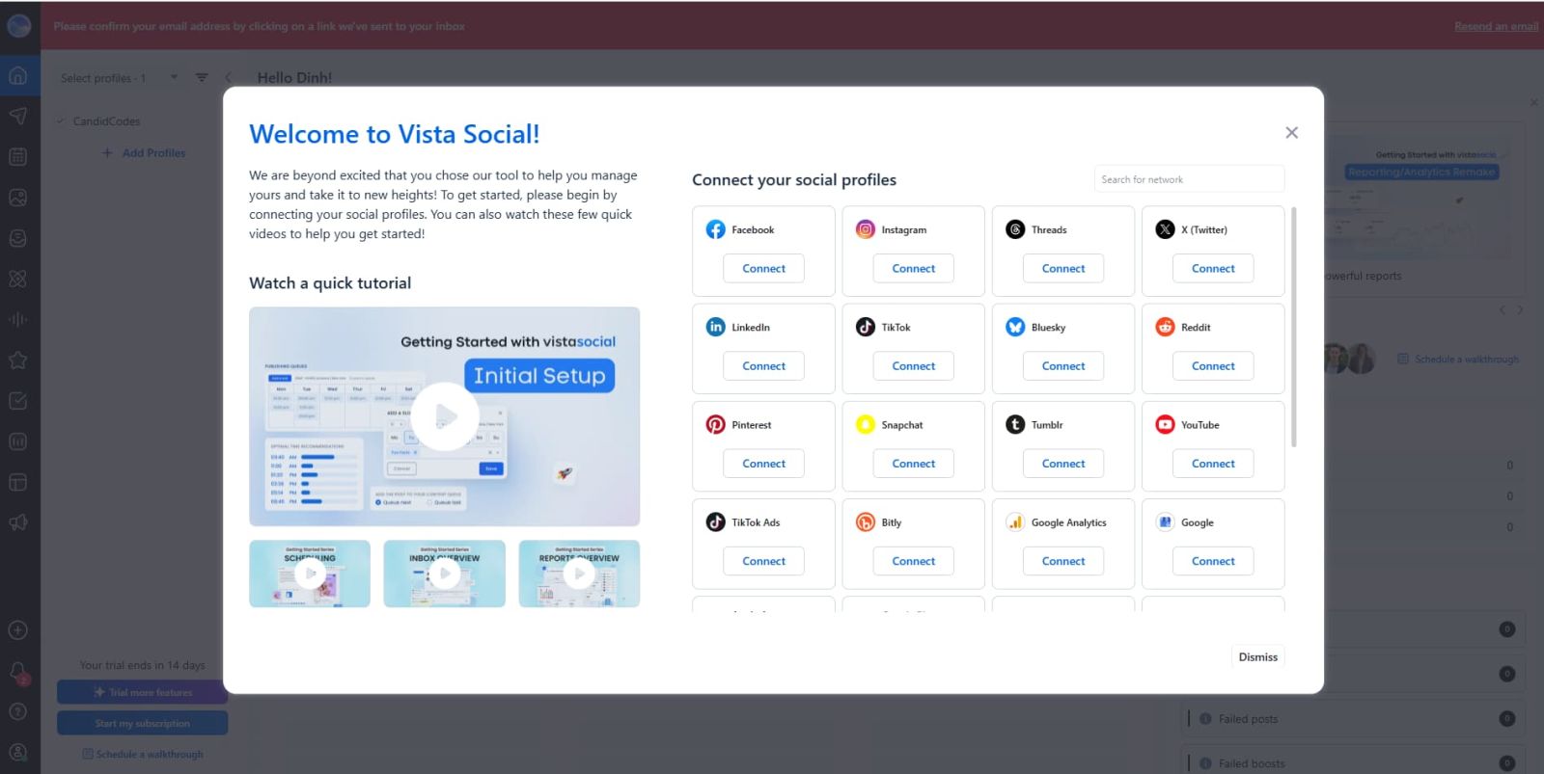
Task: Click the Snapchat logo icon
Action: [x=866, y=424]
